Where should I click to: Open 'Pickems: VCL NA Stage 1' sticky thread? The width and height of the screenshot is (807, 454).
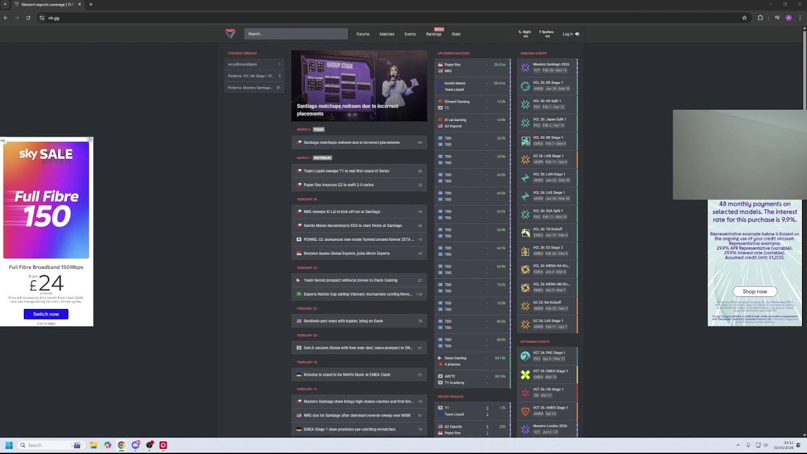coord(254,76)
